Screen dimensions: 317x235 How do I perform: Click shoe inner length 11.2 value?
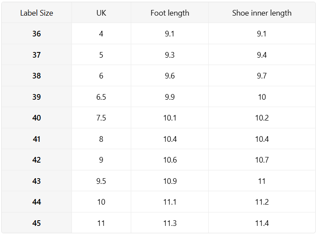click(x=262, y=202)
